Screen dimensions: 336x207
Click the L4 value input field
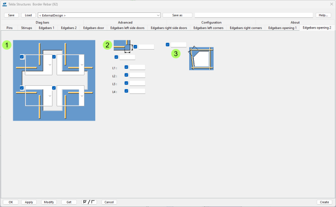click(137, 91)
